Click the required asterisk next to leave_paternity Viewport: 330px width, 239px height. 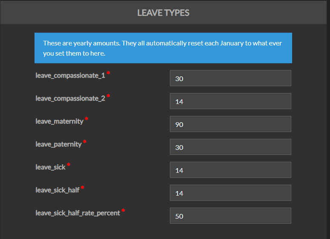(x=85, y=142)
